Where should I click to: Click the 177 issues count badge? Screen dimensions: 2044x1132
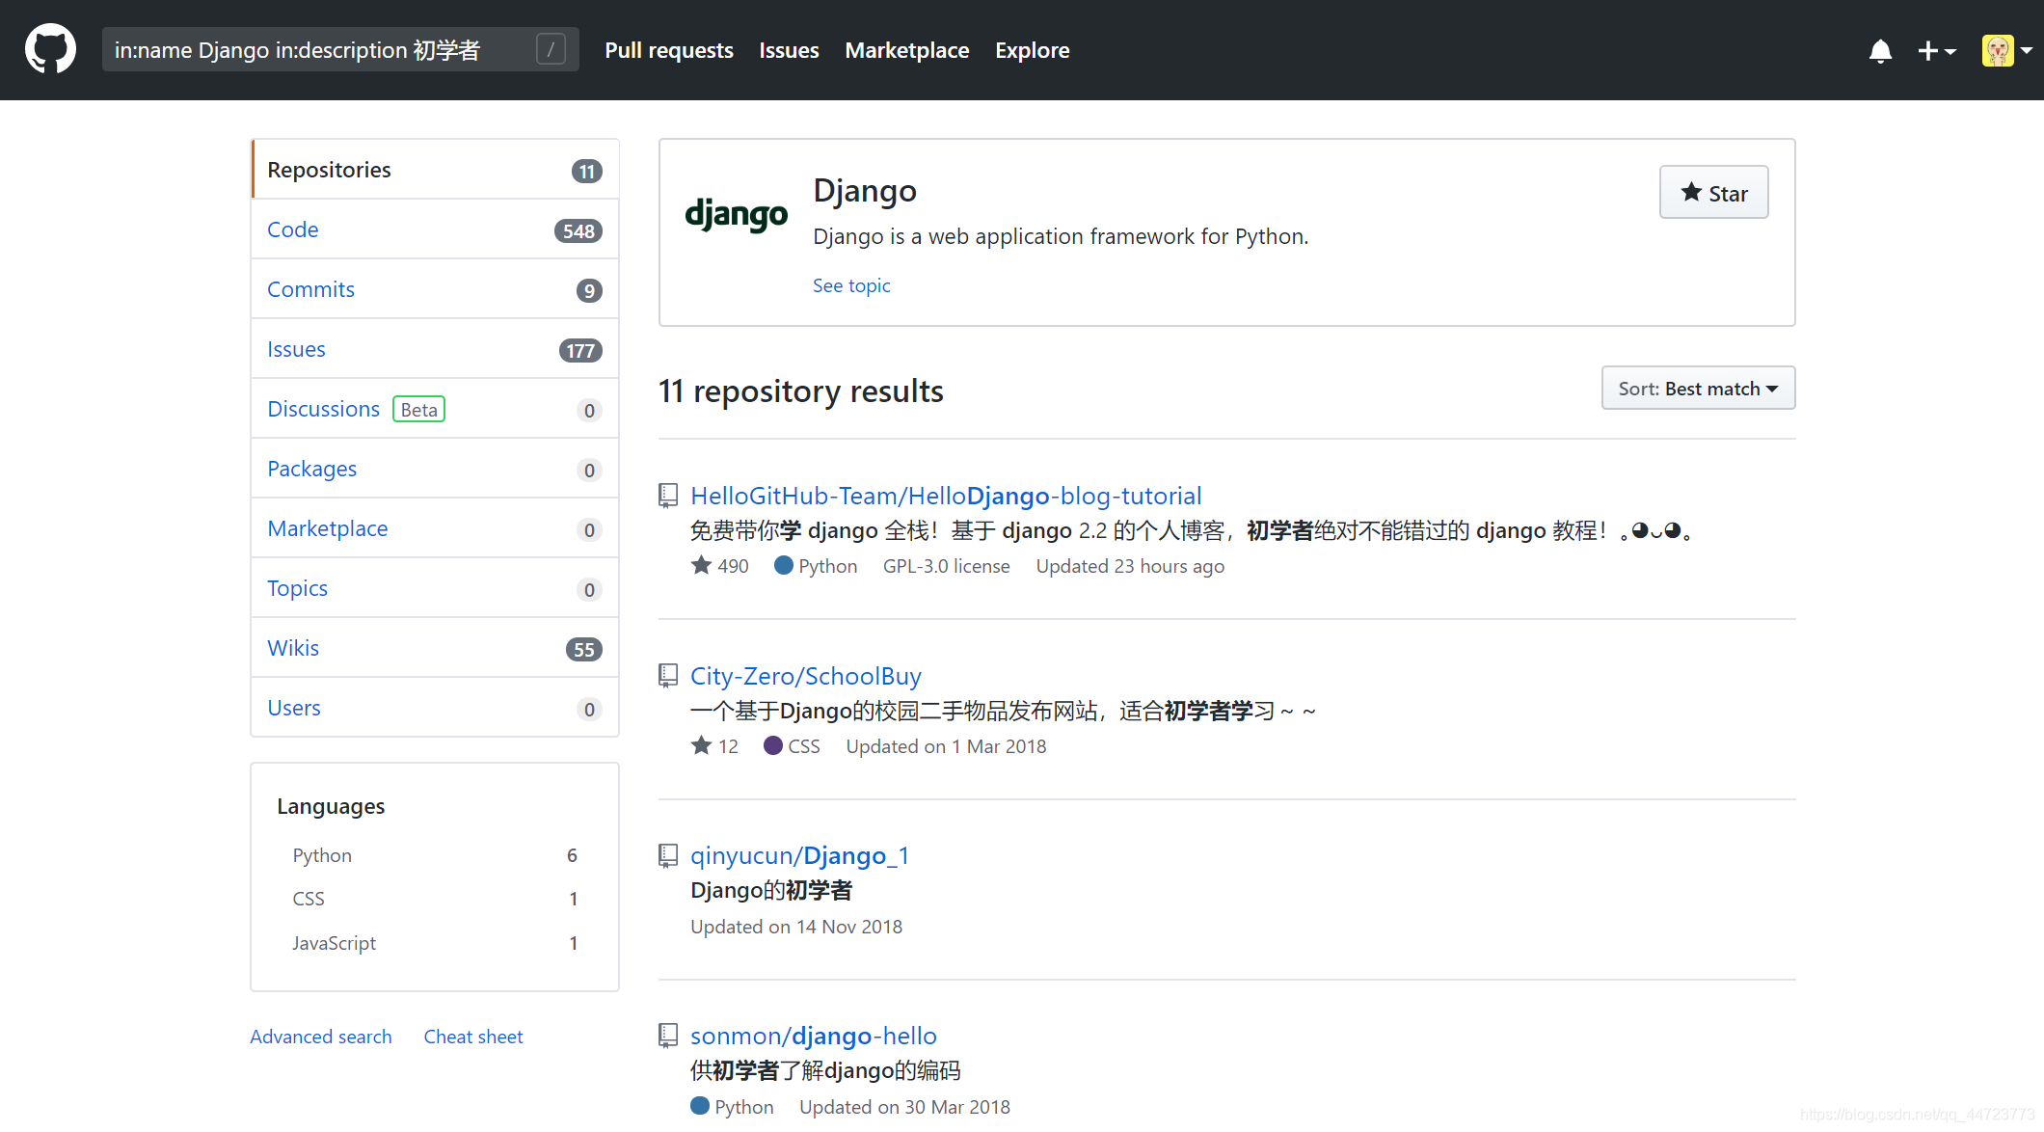tap(580, 350)
